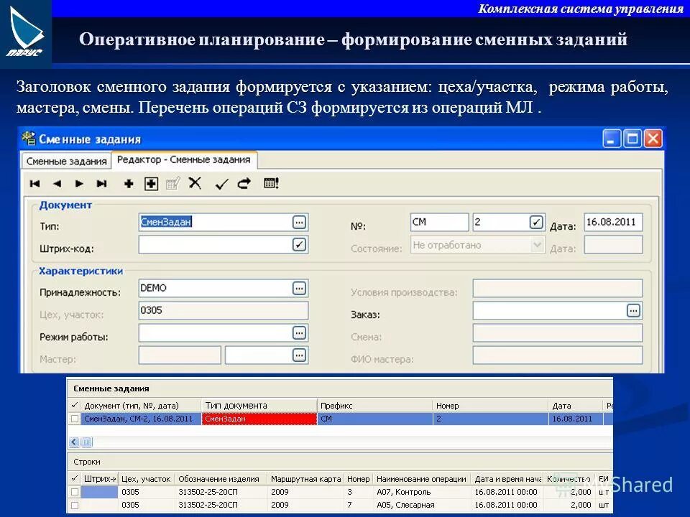690x517 pixels.
Task: Check the box for А07, Контроль row
Action: pyautogui.click(x=75, y=492)
